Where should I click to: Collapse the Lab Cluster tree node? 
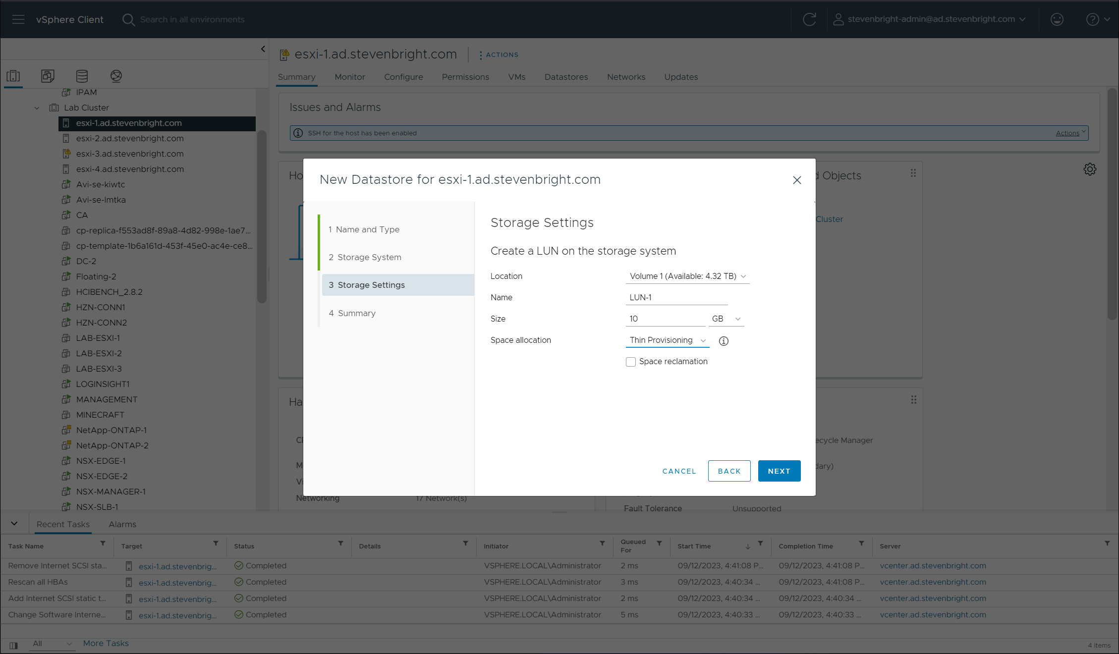click(37, 108)
